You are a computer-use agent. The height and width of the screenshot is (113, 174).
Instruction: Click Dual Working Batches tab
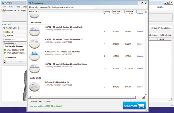(x=161, y=28)
